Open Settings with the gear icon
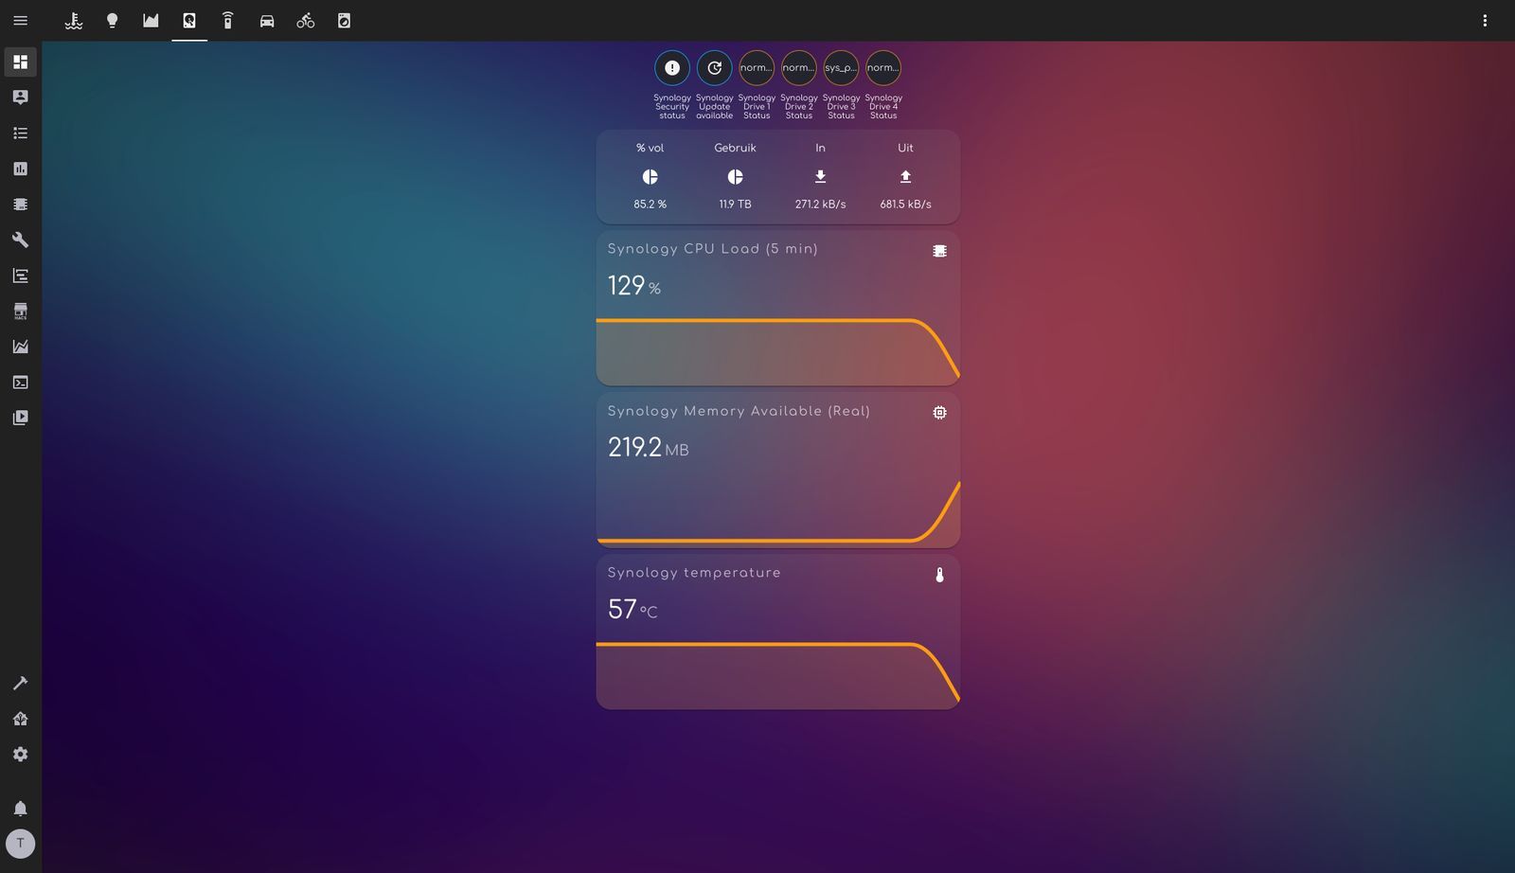1515x873 pixels. (20, 753)
